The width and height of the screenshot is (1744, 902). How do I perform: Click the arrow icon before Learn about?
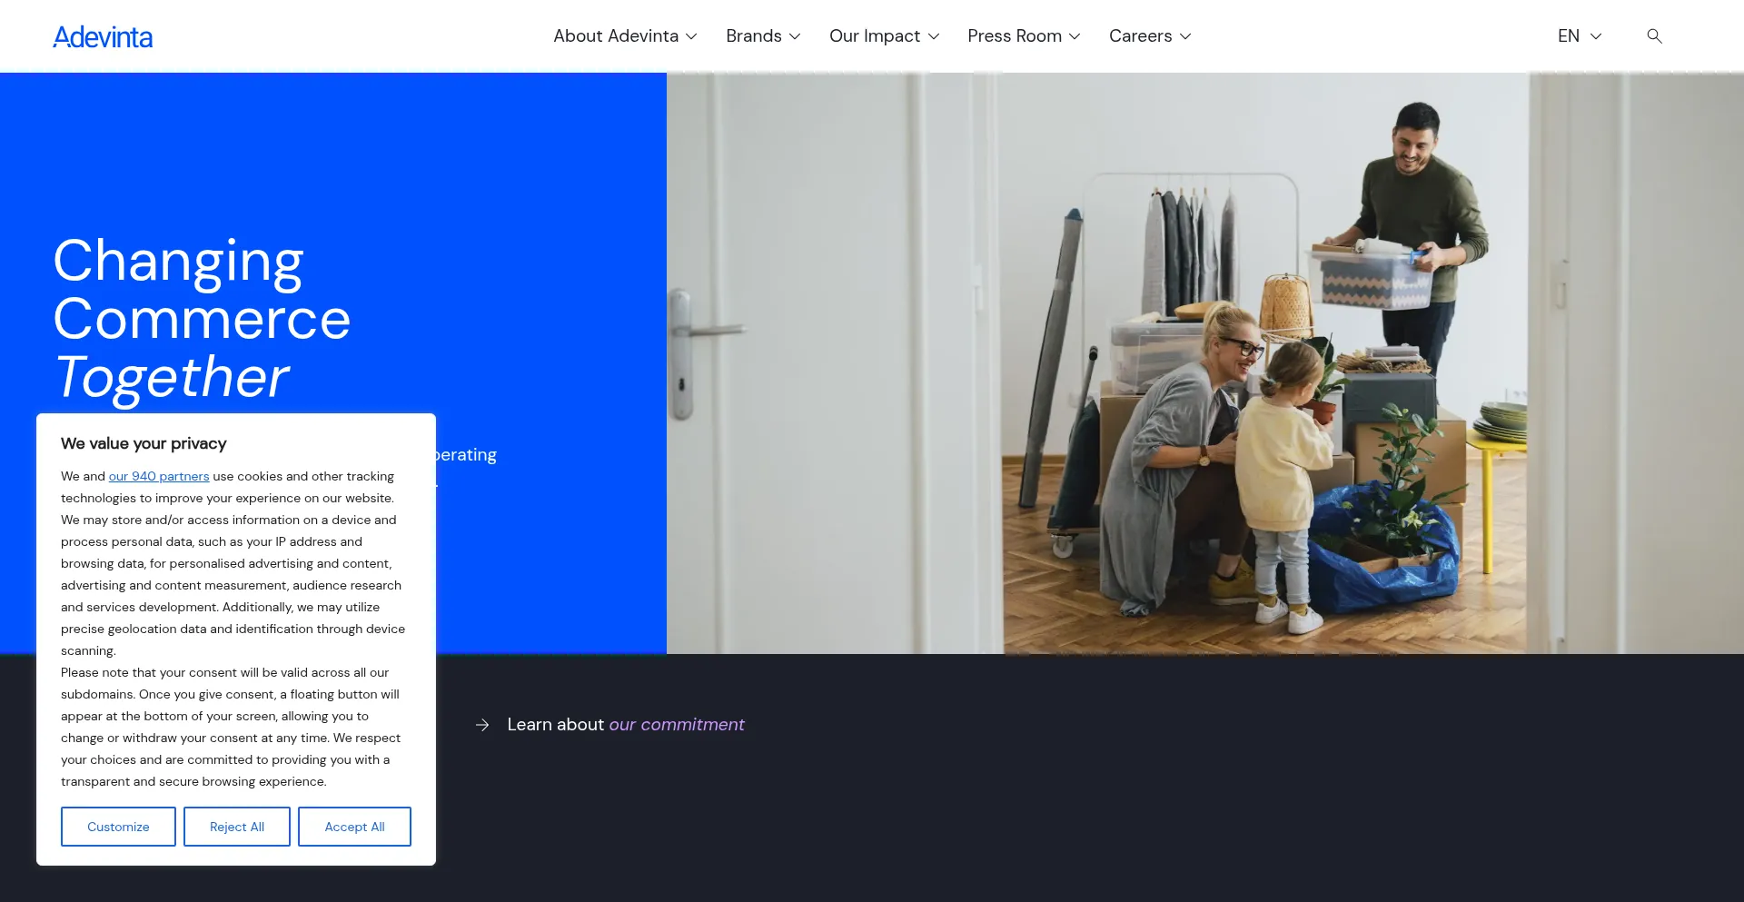point(482,725)
